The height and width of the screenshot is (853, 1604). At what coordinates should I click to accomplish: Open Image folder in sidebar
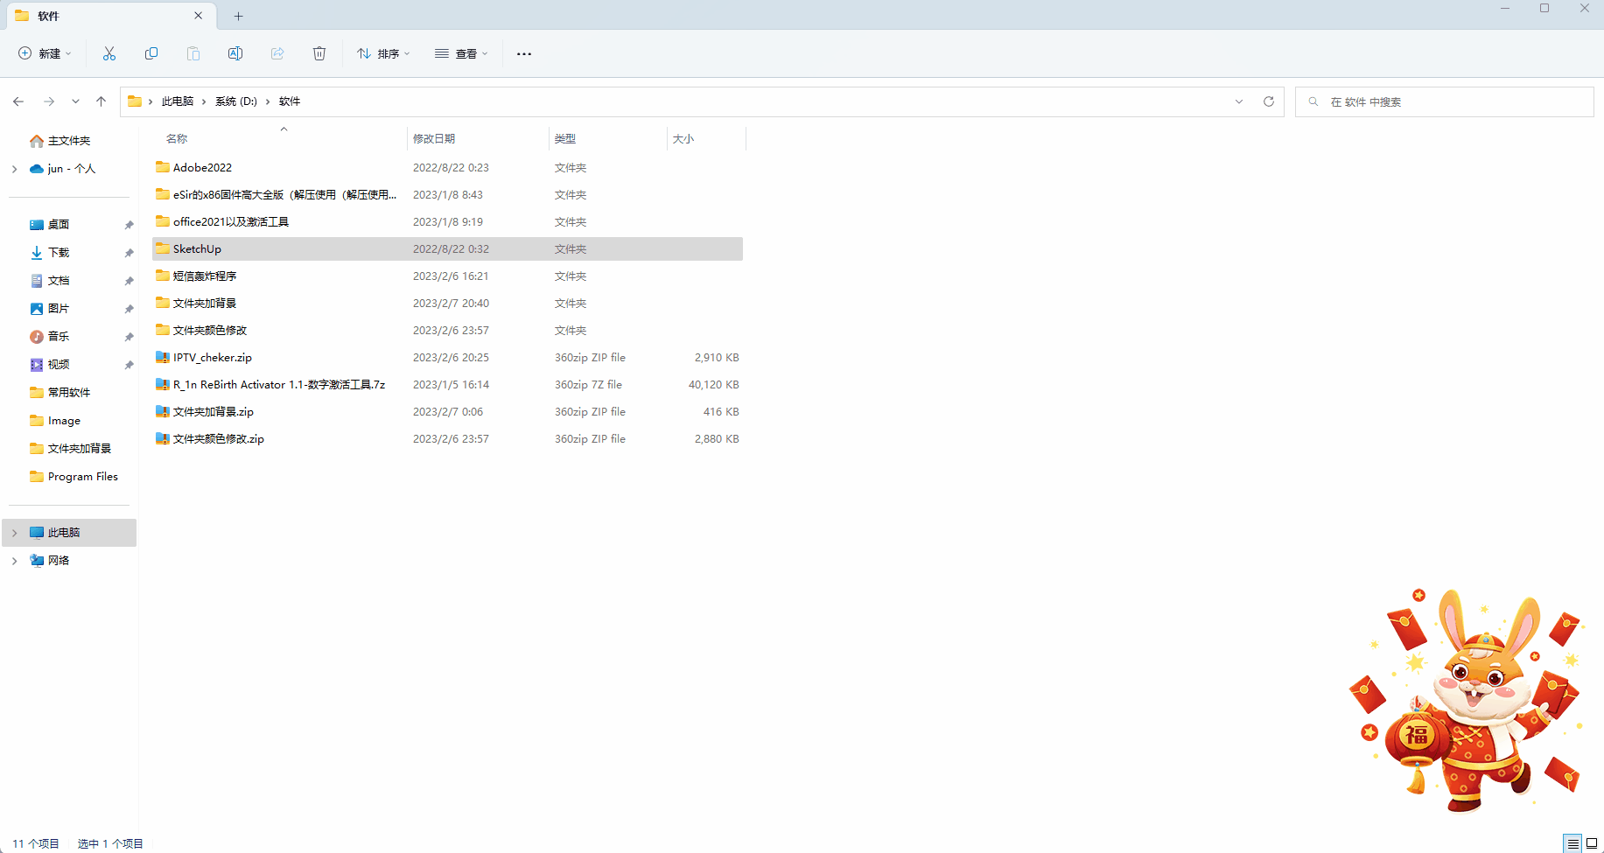click(64, 421)
